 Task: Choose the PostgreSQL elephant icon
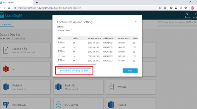click(6, 105)
